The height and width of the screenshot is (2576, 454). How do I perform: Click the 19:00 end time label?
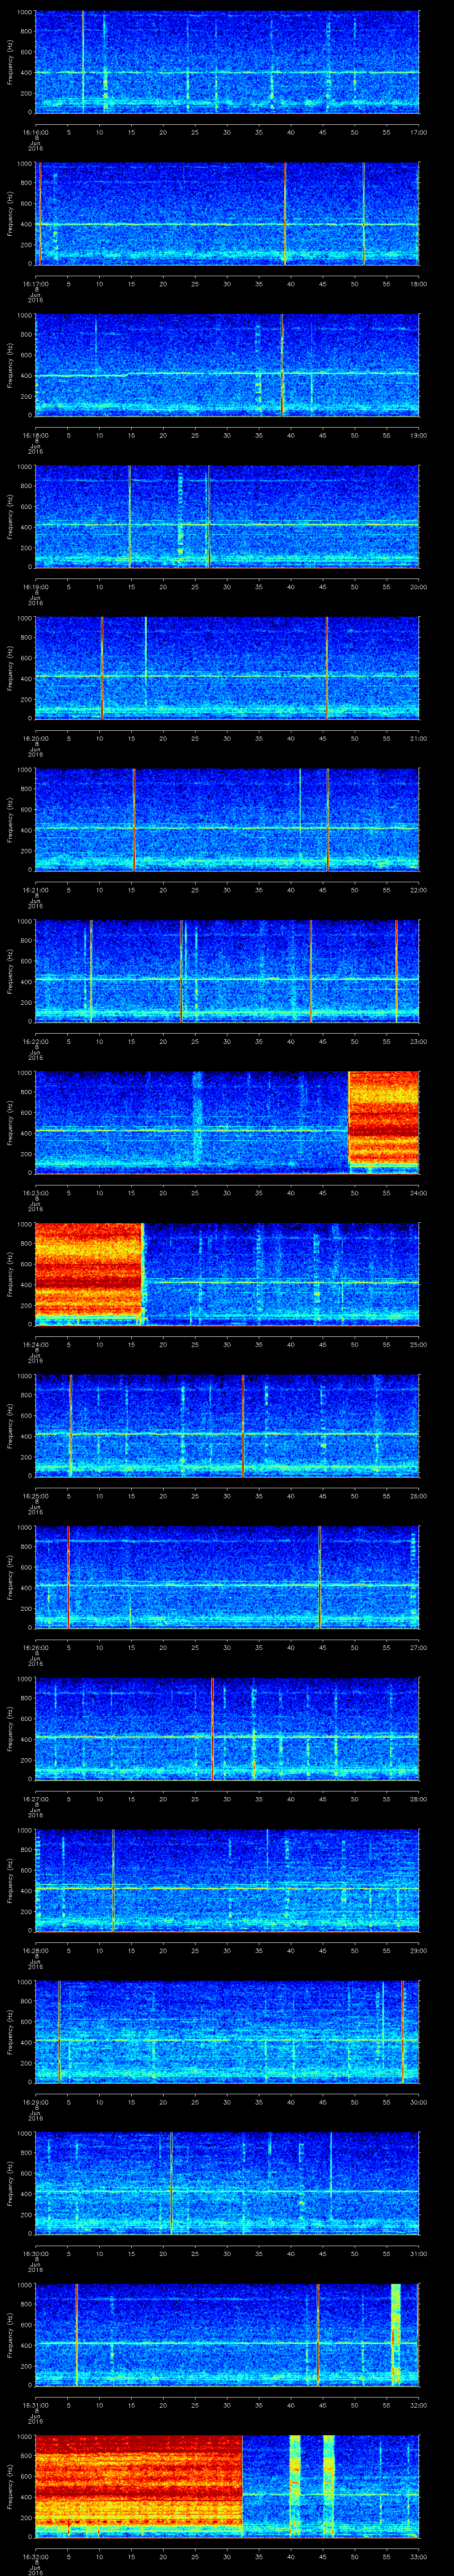[418, 435]
